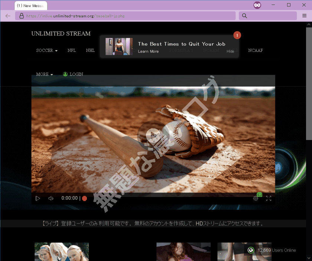Maximize the browser window
Screen dimensions: 312x261
tap(289, 5)
